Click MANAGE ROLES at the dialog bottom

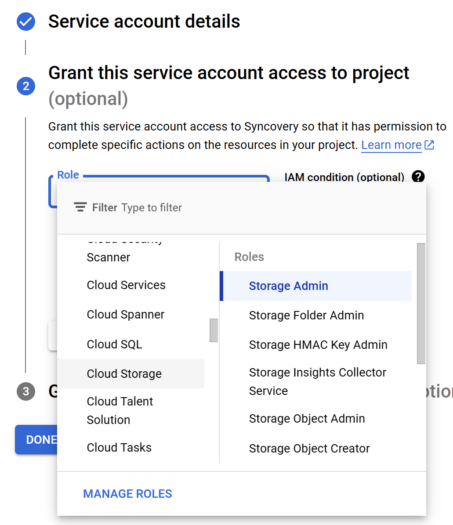pos(127,494)
